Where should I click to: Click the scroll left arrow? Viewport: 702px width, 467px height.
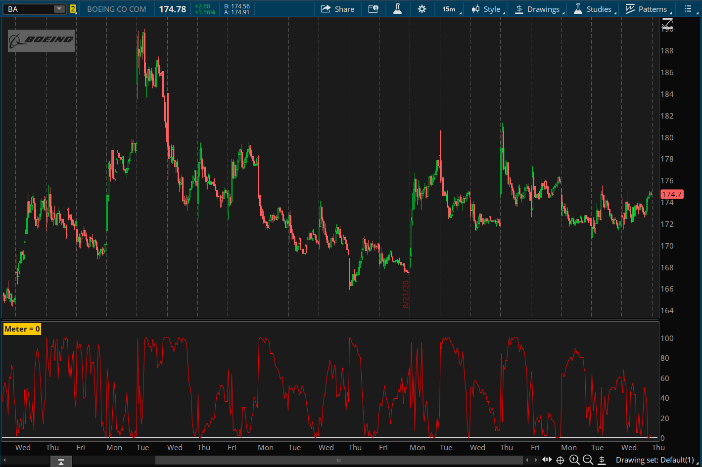click(5, 460)
